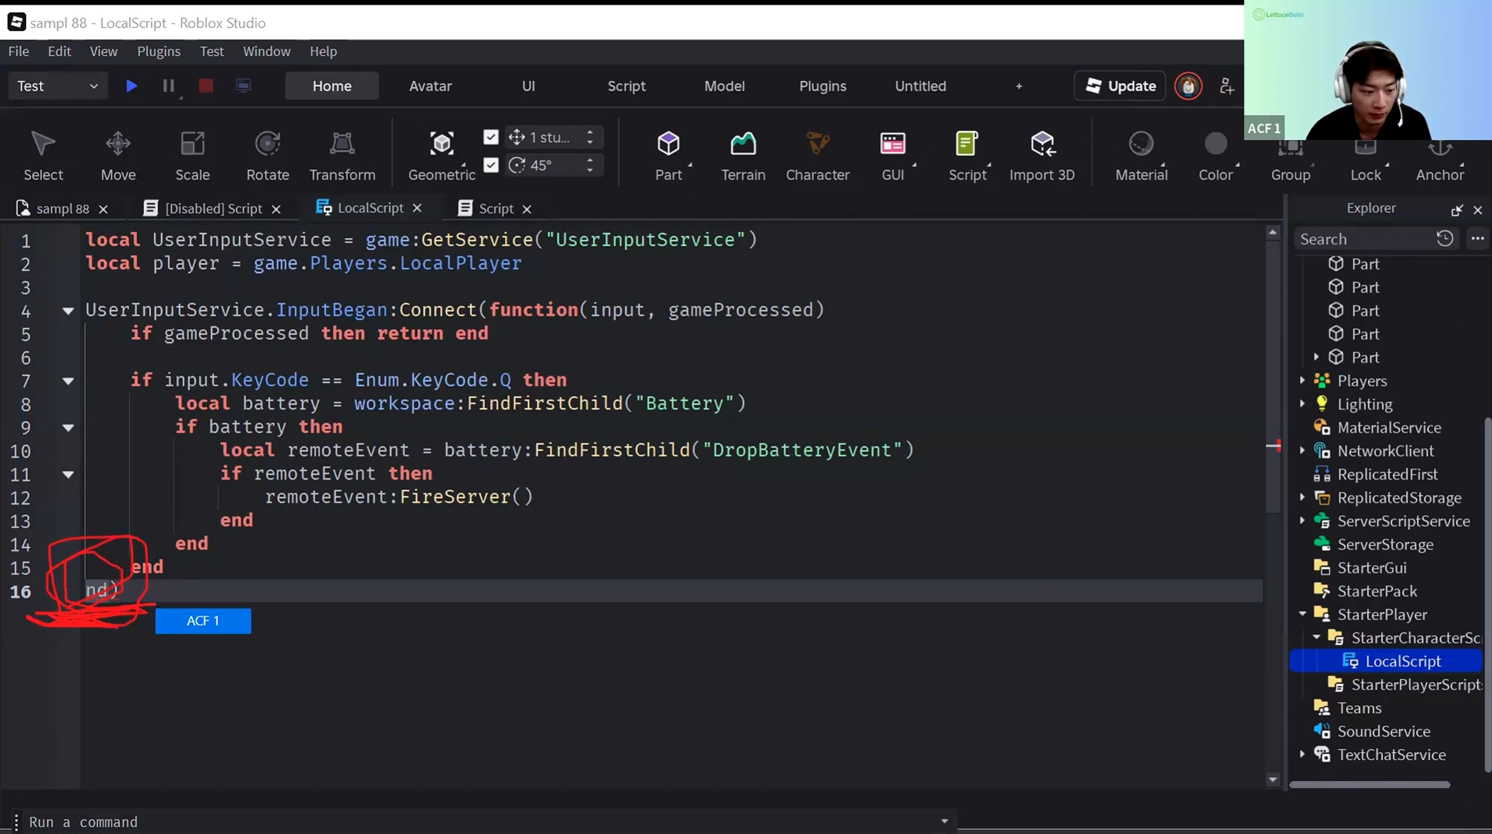Select the Rotate tool

pyautogui.click(x=267, y=156)
